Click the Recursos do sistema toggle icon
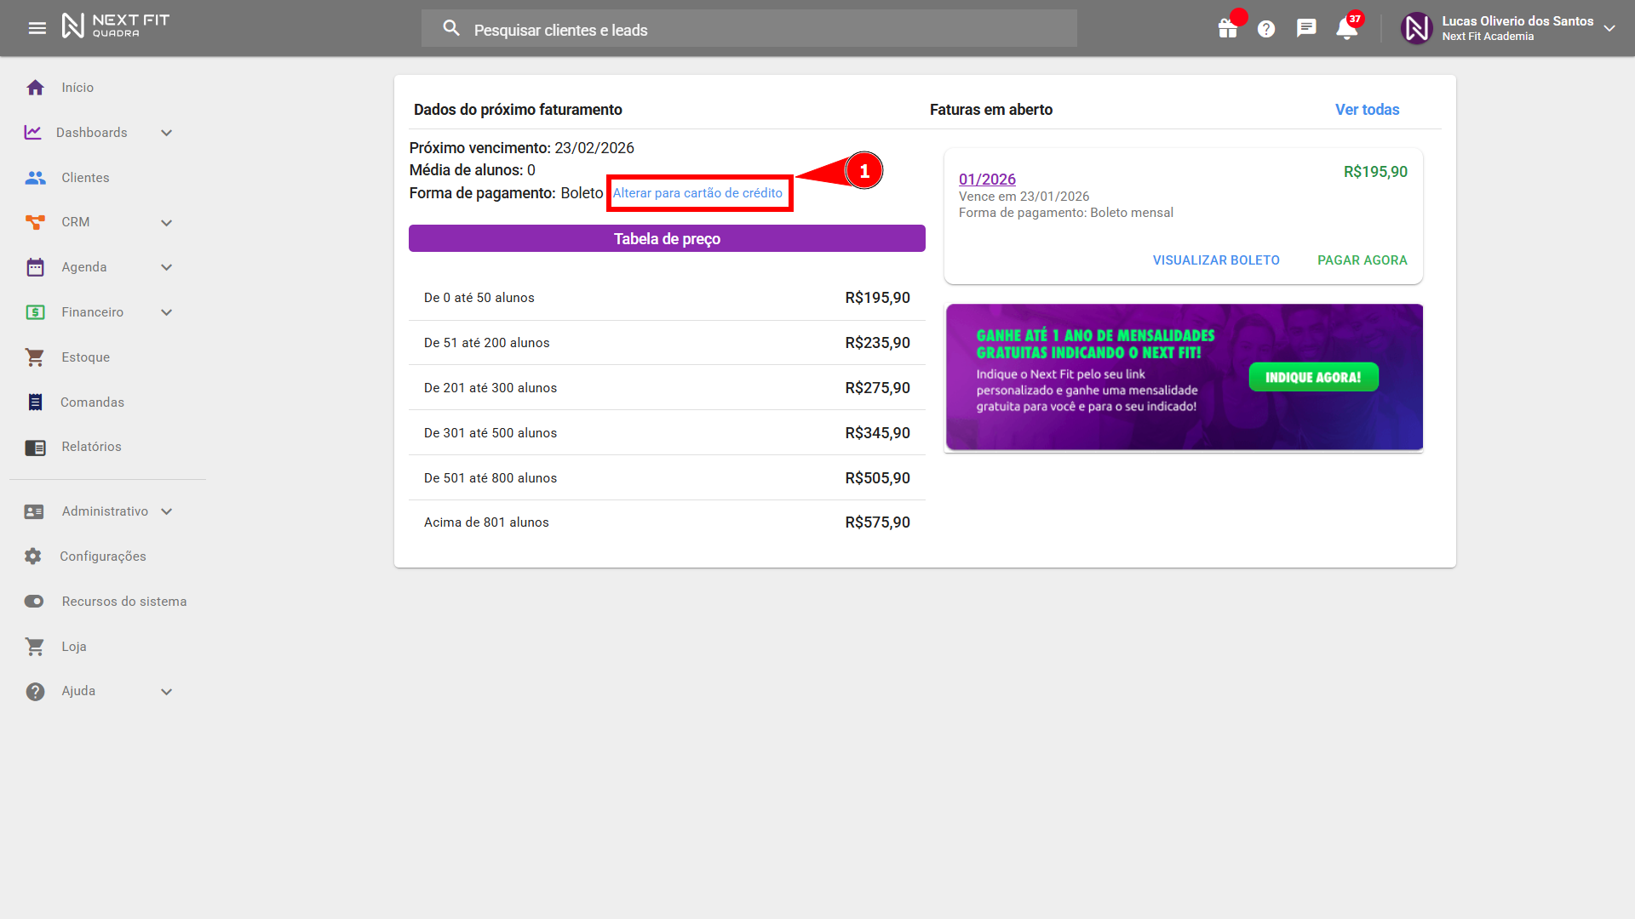 click(34, 602)
